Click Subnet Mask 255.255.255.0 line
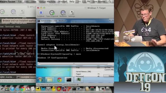Screen dimensions: 166x93 coord(72,37)
